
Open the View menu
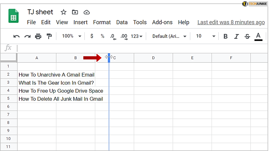(x=62, y=22)
